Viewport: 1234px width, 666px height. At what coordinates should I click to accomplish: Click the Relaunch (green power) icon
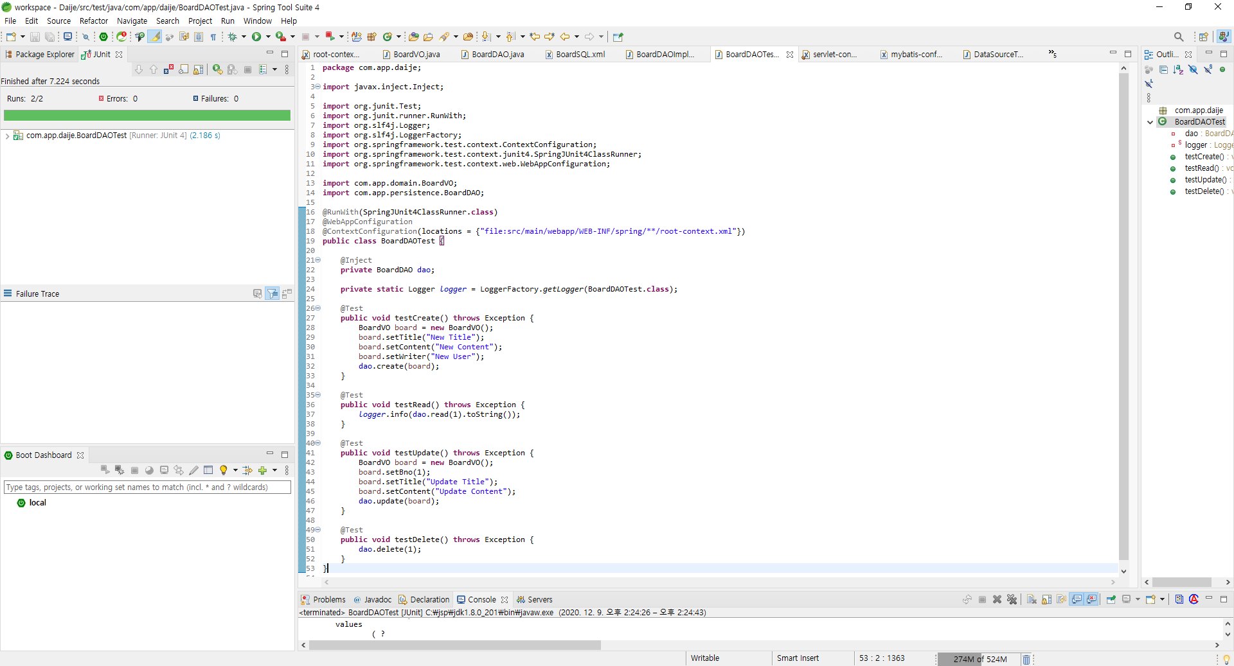(x=103, y=37)
